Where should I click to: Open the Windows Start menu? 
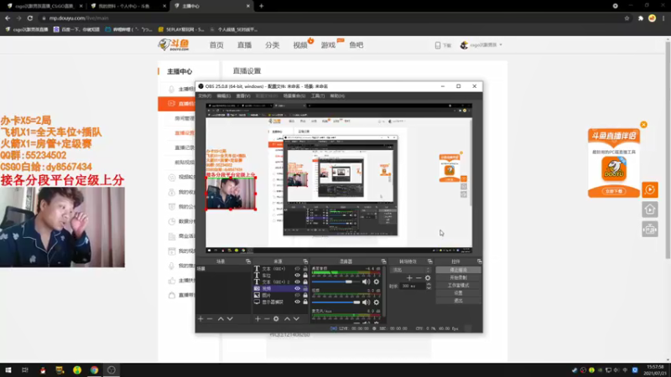pyautogui.click(x=8, y=370)
